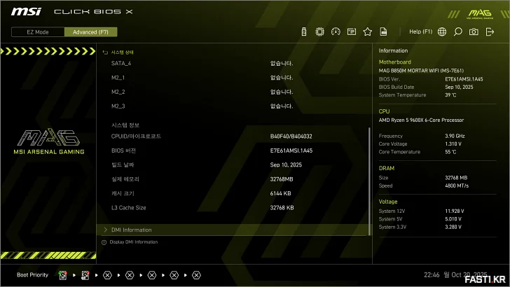Click the info icon beside Display DMI Information
Screen dimensions: 510x287
click(x=104, y=242)
